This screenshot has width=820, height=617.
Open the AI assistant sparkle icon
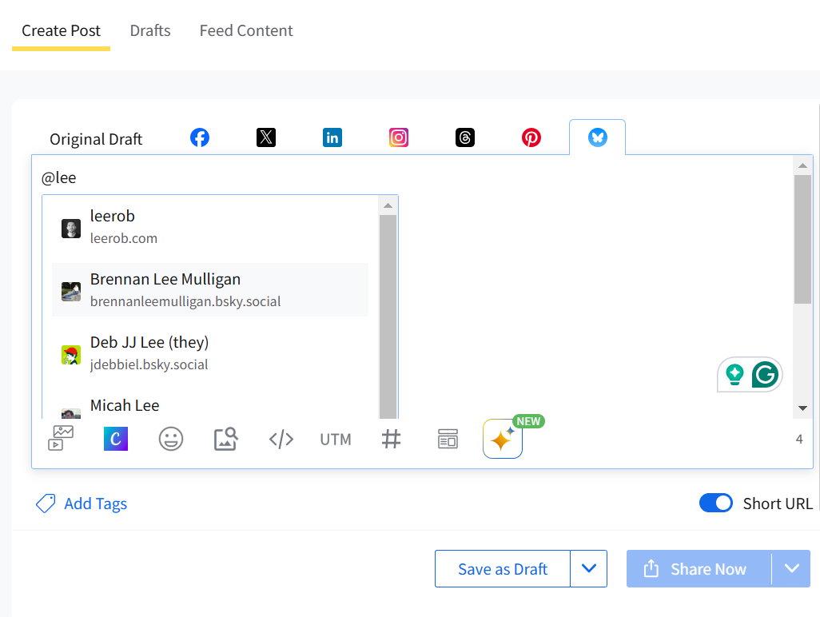502,440
